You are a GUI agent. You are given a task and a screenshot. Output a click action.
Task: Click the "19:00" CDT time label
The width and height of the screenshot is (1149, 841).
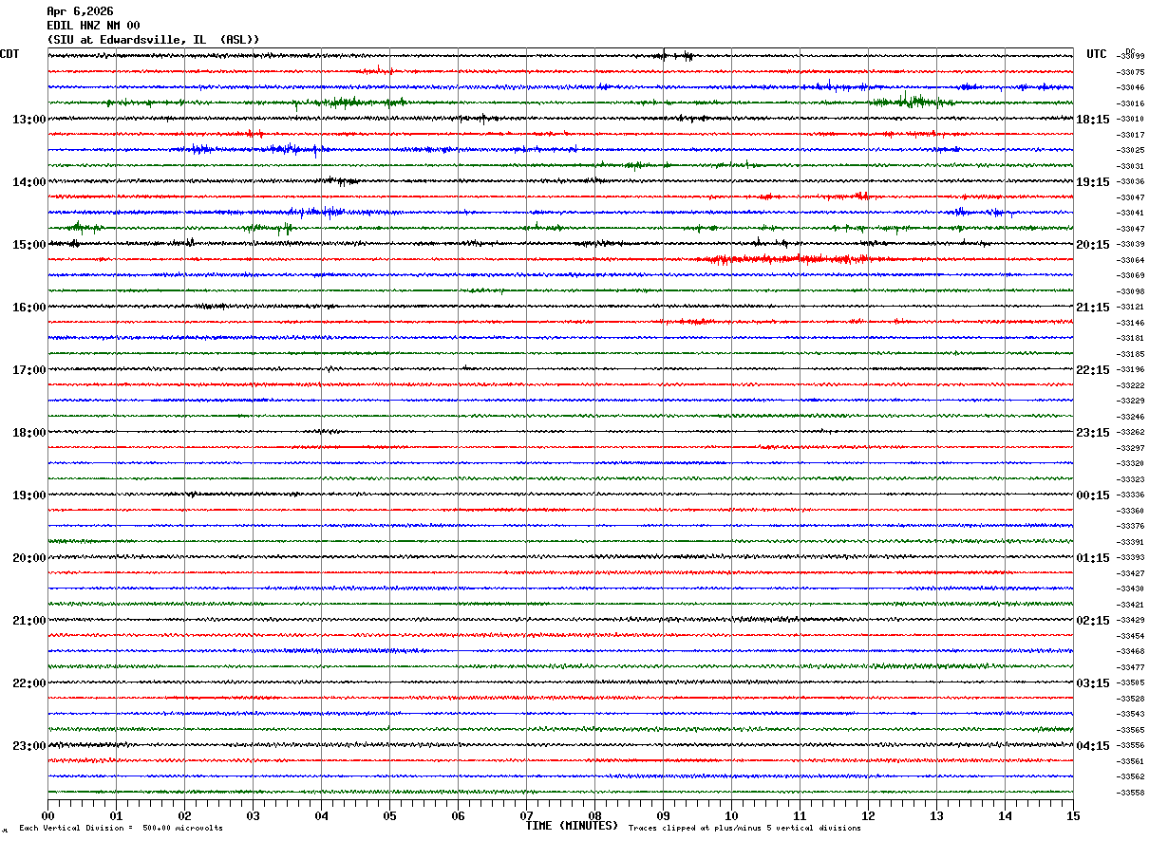pyautogui.click(x=28, y=495)
